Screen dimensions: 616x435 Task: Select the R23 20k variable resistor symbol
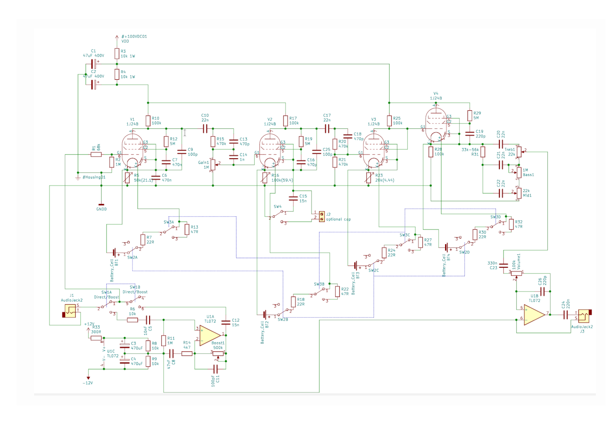[369, 178]
